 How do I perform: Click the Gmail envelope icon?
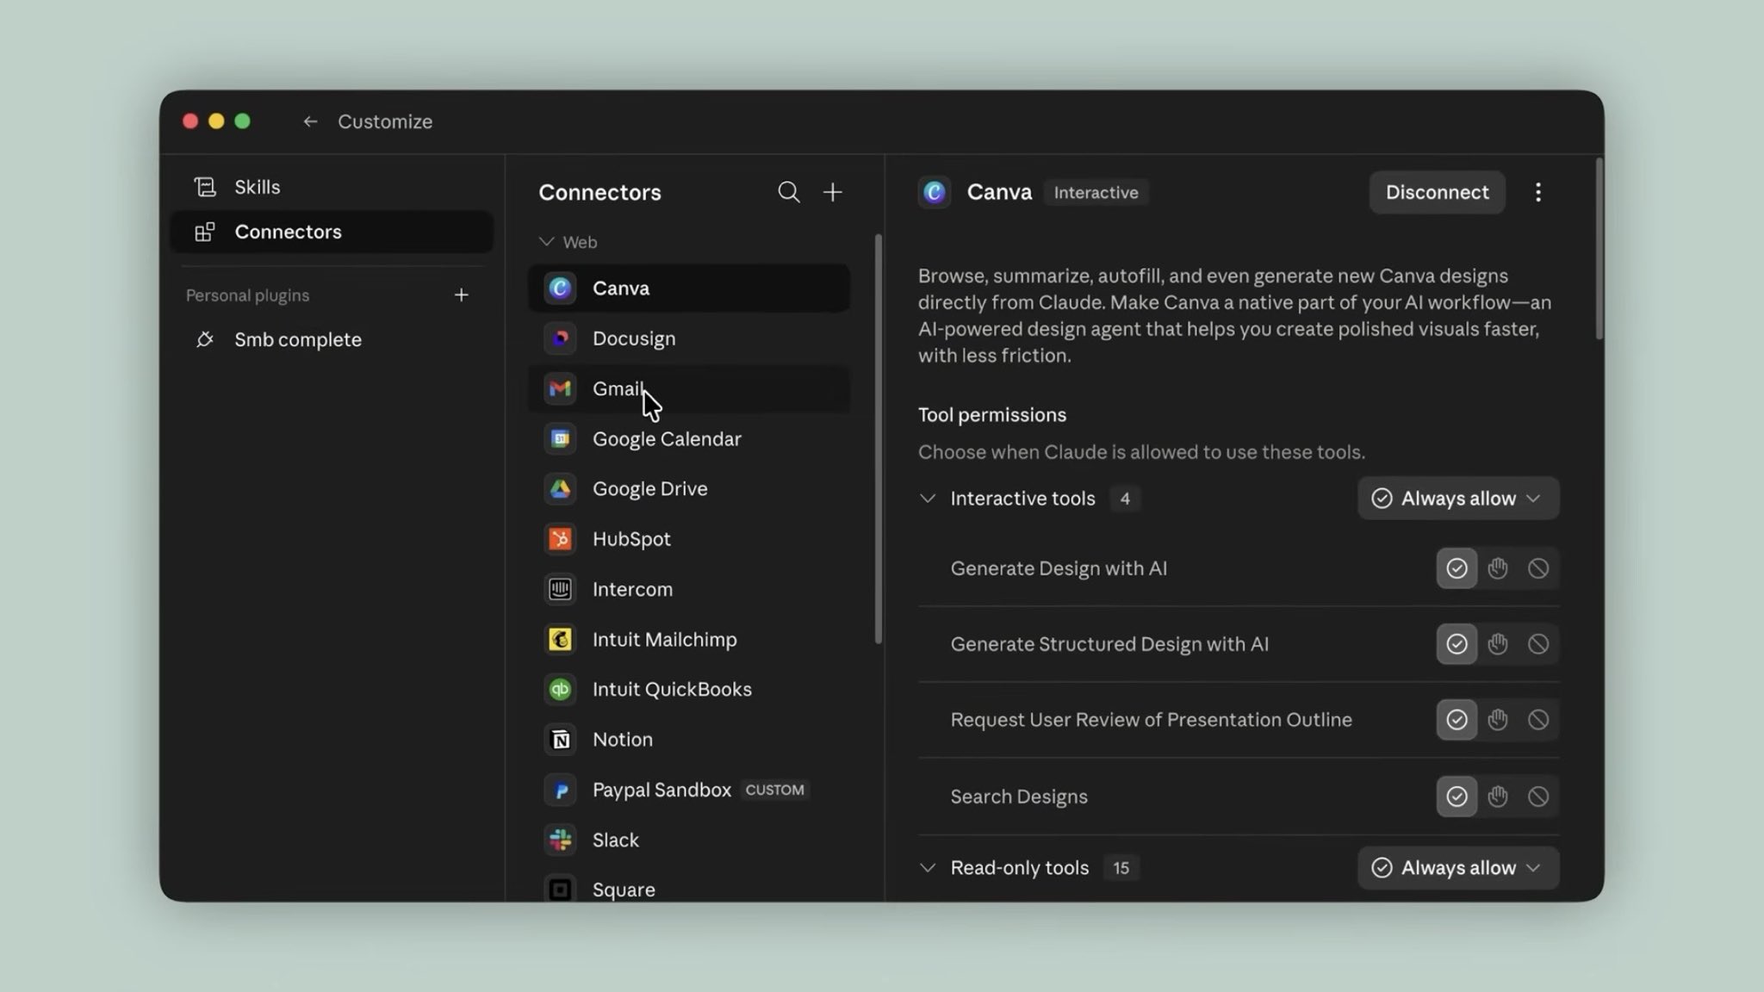point(560,388)
